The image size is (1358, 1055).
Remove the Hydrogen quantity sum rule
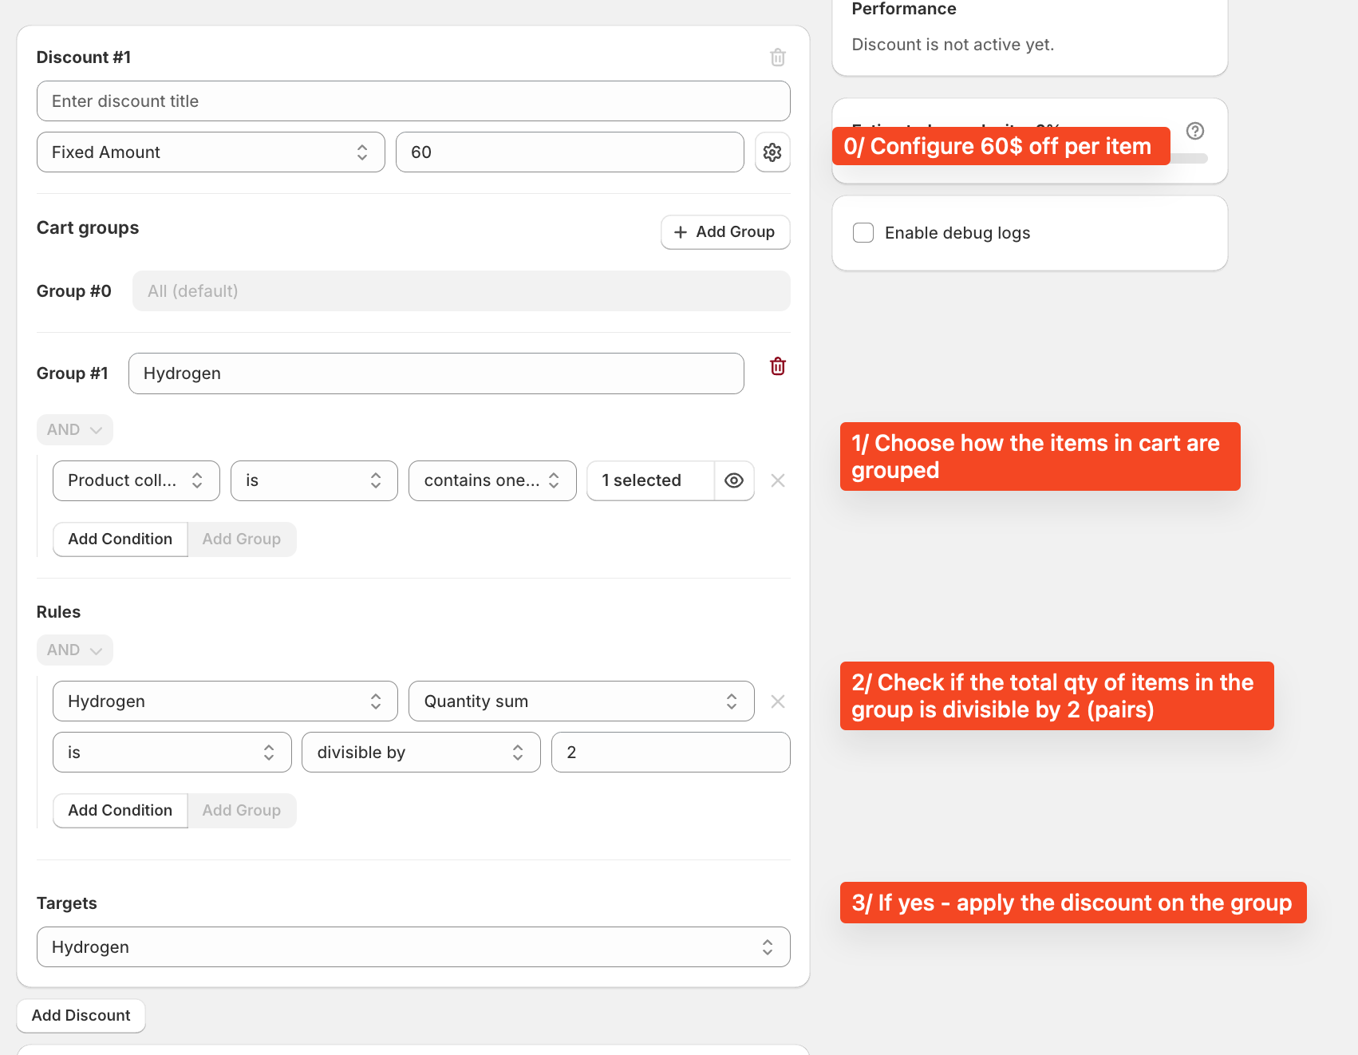pos(777,701)
